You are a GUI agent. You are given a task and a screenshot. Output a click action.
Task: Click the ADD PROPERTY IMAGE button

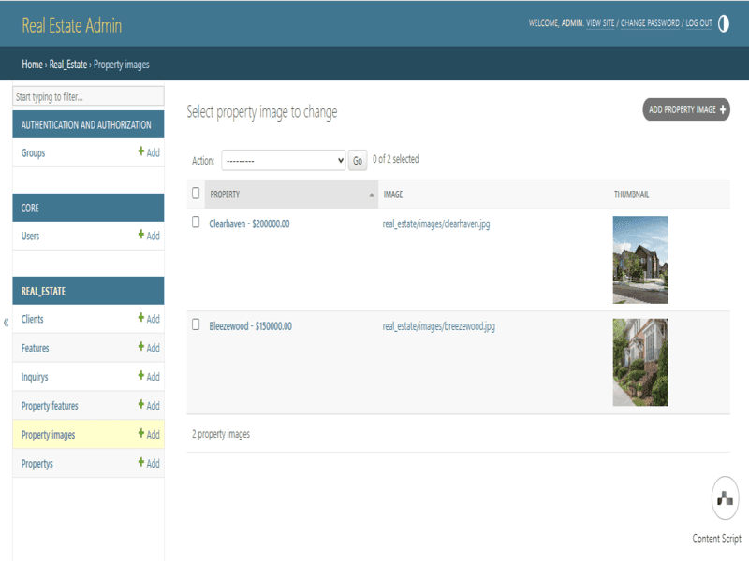(684, 109)
